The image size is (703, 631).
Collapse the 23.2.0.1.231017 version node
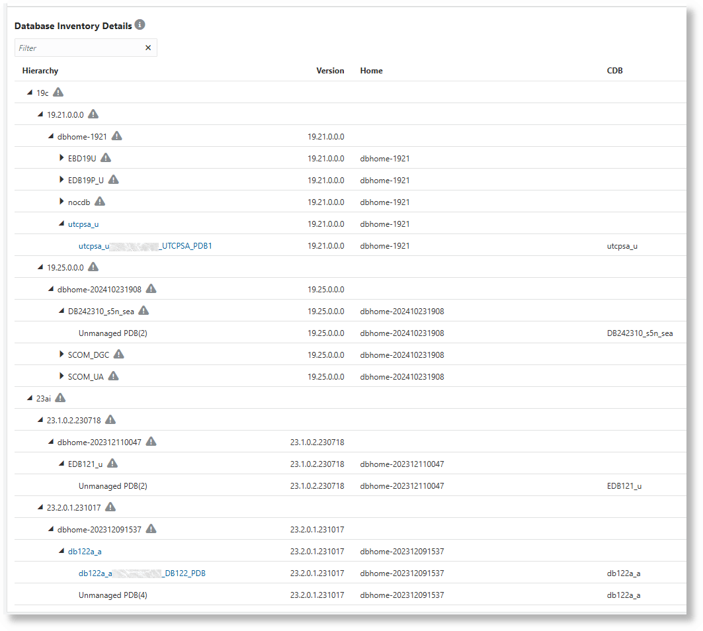click(40, 507)
